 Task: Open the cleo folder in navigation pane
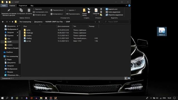coord(9,39)
